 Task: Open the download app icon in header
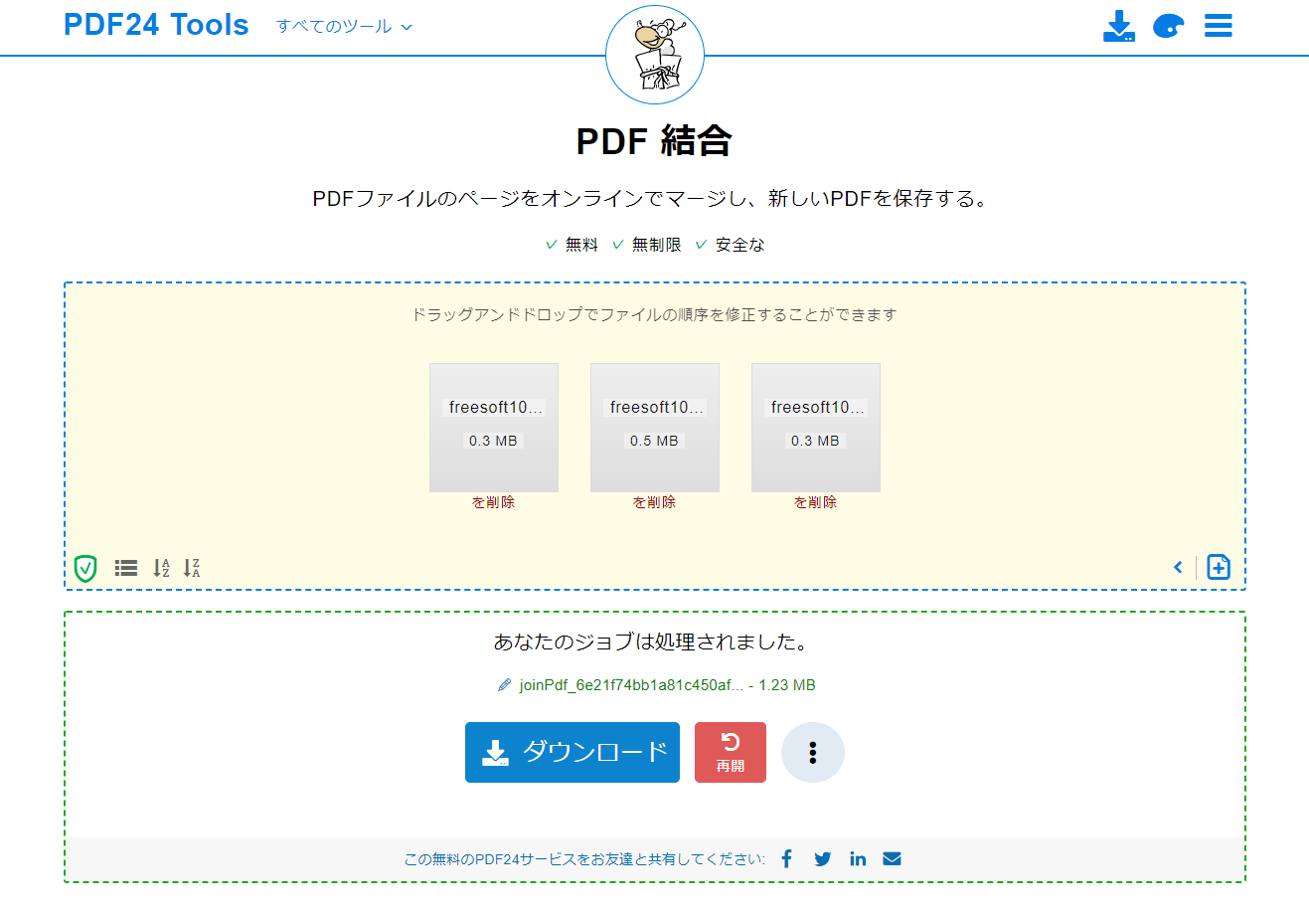point(1119,26)
